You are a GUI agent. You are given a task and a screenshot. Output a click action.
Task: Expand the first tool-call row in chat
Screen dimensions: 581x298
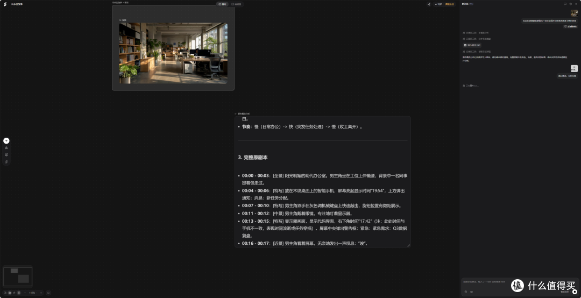tap(476, 33)
